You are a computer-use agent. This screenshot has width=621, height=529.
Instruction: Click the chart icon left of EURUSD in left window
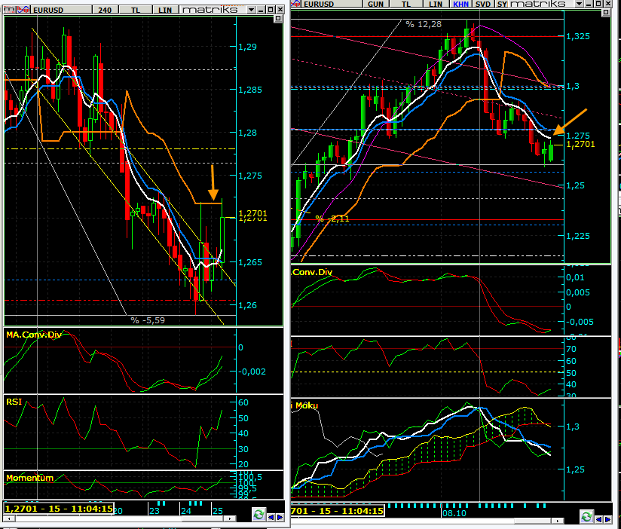coord(23,10)
